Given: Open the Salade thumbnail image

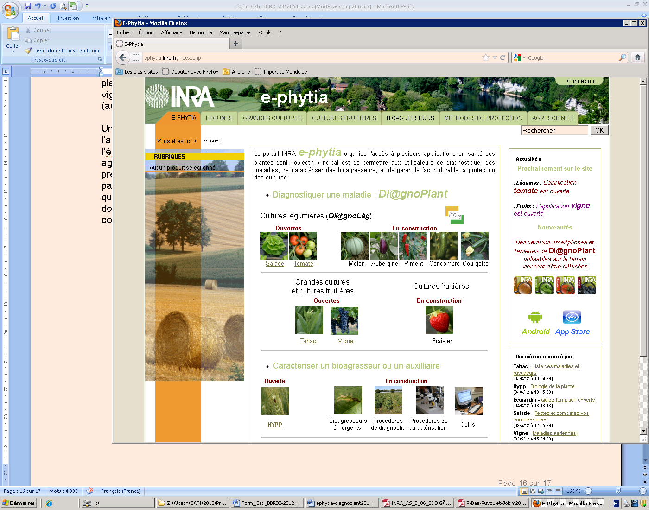Looking at the screenshot, I should coord(274,246).
